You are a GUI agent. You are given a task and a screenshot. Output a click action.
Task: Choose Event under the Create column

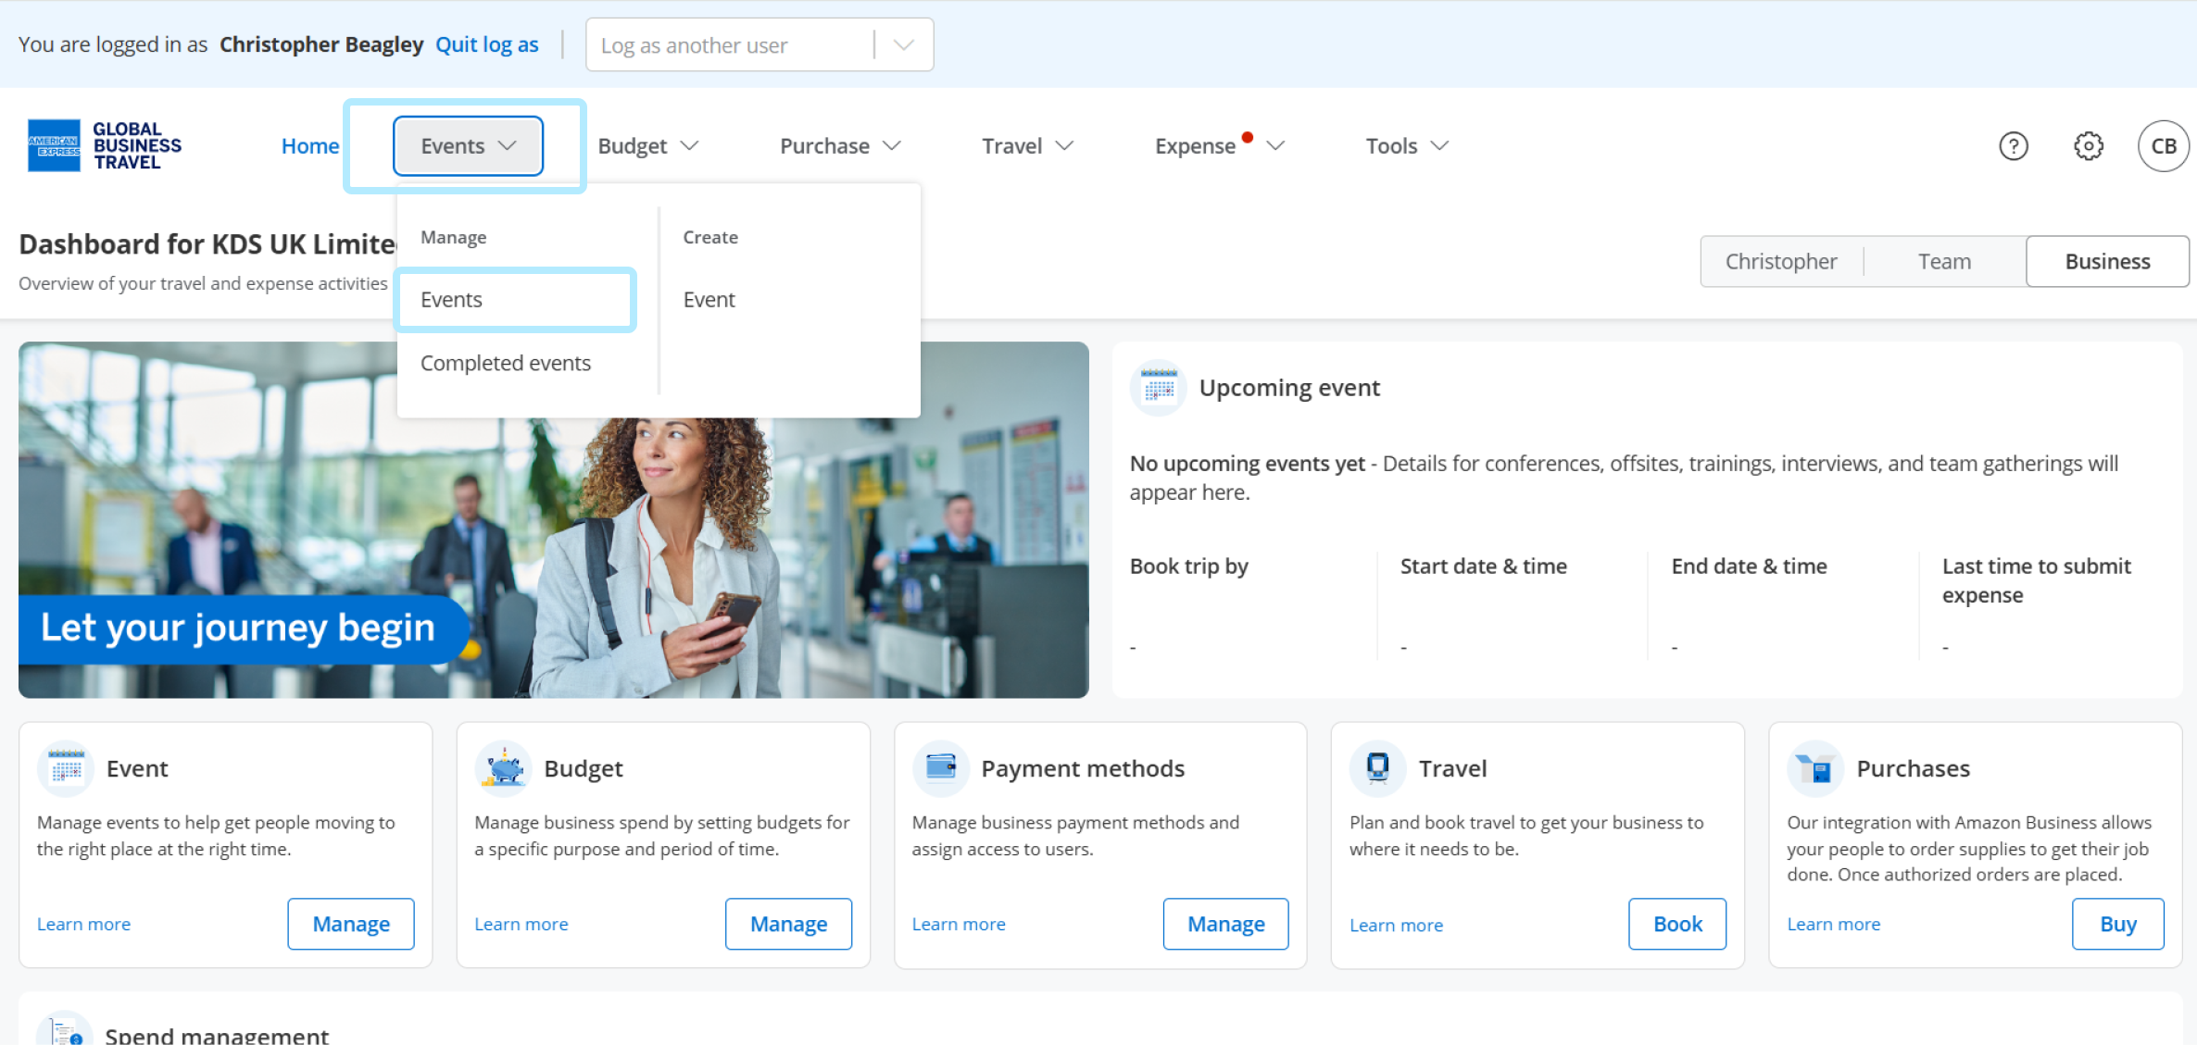coord(709,300)
